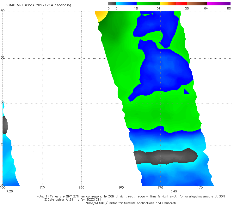Click the swath time label "6:49"
This screenshot has width=234, height=205.
click(174, 191)
